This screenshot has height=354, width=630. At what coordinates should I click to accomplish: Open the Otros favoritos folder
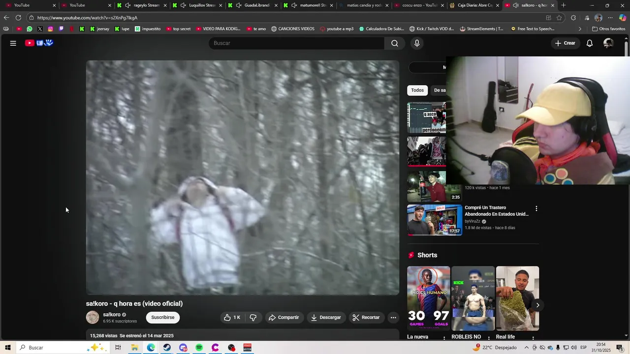[x=609, y=29]
